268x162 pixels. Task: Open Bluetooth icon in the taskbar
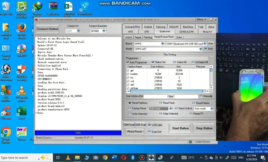pos(133,158)
